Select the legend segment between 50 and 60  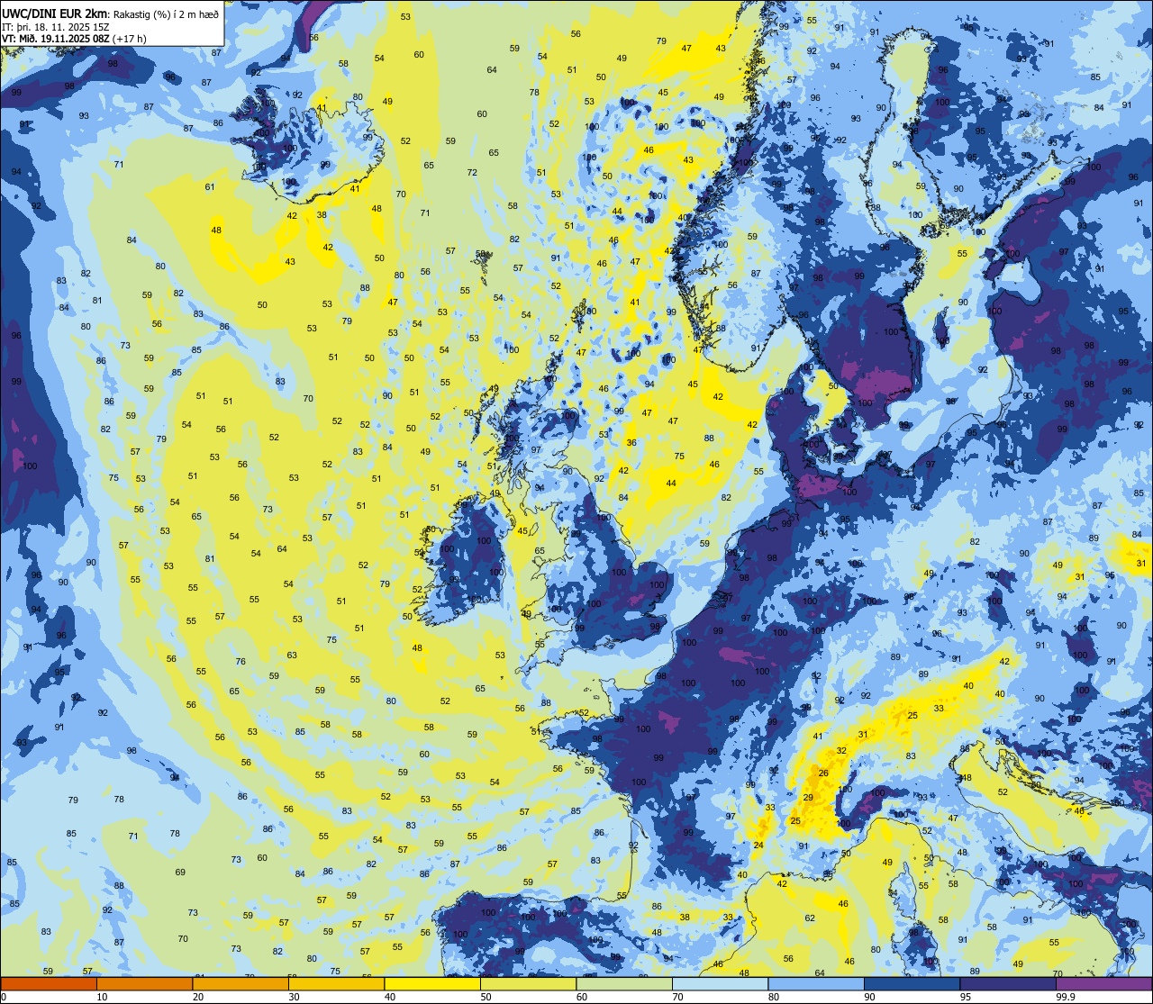point(528,983)
